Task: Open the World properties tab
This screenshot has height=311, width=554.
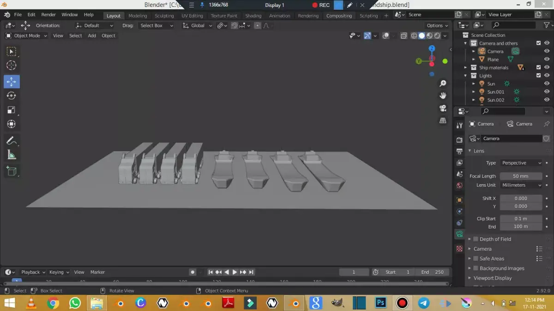Action: pos(459,186)
